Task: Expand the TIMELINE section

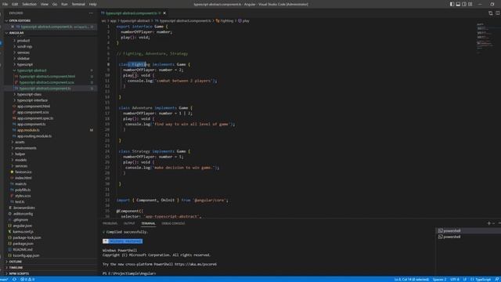Action: coord(16,268)
